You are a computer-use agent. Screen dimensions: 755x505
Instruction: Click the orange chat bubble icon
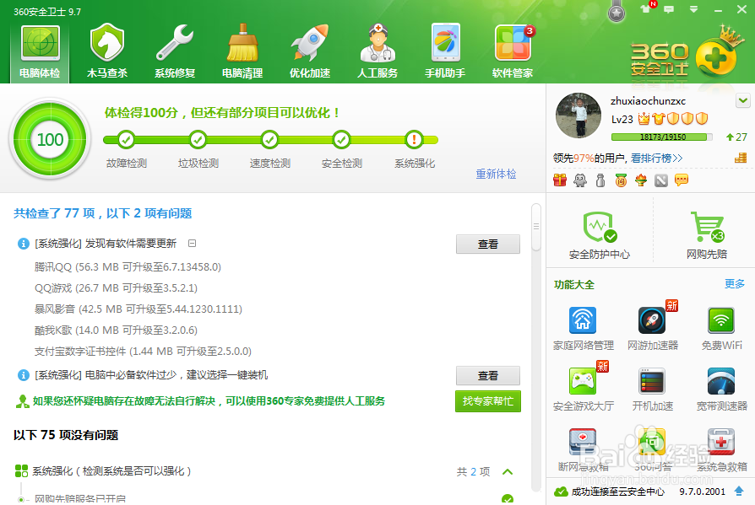682,180
